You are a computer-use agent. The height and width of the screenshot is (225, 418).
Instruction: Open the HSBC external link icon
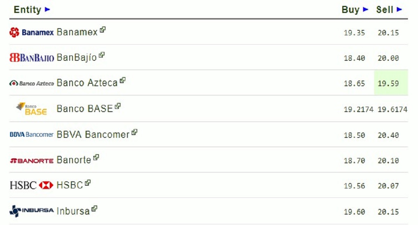click(88, 182)
